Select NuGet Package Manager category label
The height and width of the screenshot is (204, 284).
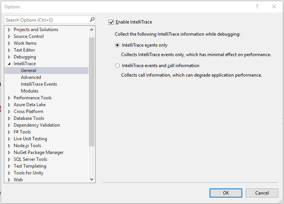[x=39, y=152]
